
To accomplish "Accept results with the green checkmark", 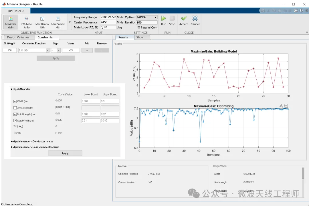I will (x=184, y=18).
